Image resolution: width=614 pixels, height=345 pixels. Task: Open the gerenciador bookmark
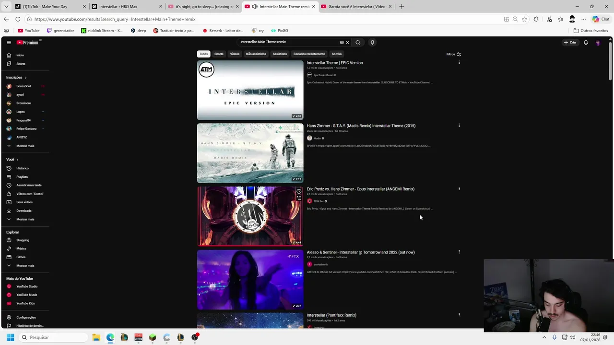(60, 31)
